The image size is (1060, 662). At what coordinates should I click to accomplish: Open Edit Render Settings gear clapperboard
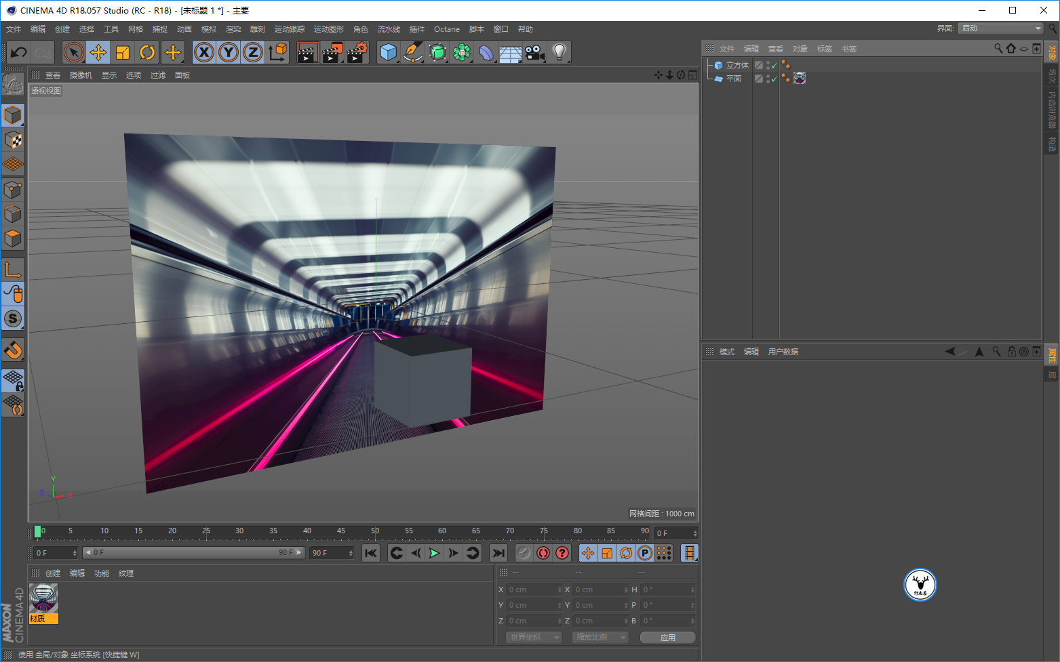coord(357,52)
